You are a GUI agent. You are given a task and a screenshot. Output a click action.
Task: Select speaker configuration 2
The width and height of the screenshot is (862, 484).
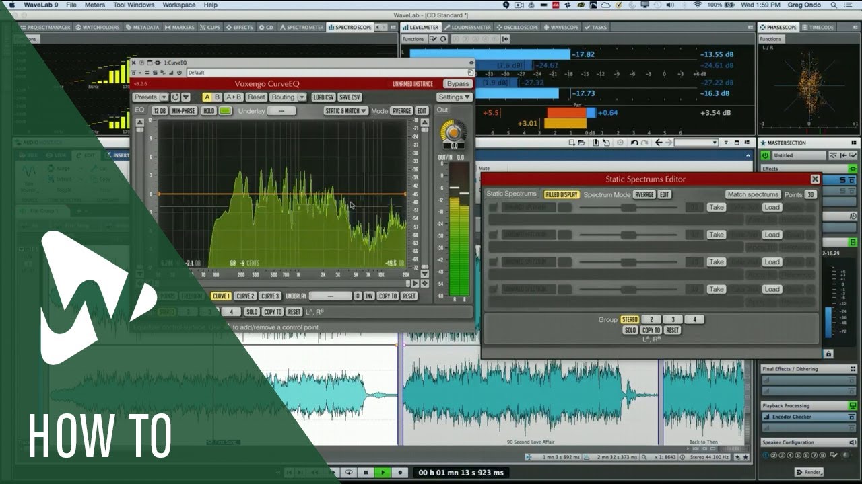tap(774, 455)
